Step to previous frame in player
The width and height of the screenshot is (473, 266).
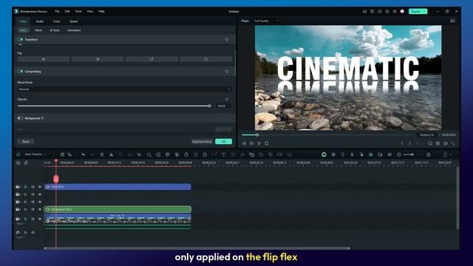(x=244, y=143)
